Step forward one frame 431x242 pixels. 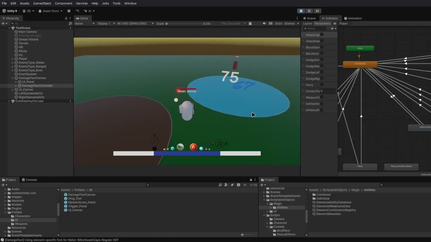tap(317, 11)
